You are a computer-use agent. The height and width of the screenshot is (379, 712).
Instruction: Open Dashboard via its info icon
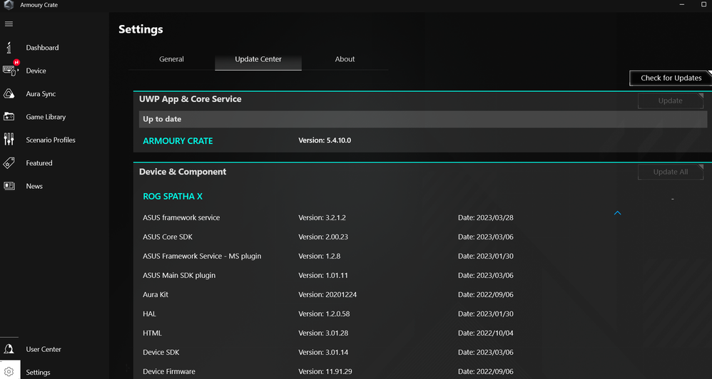click(9, 47)
